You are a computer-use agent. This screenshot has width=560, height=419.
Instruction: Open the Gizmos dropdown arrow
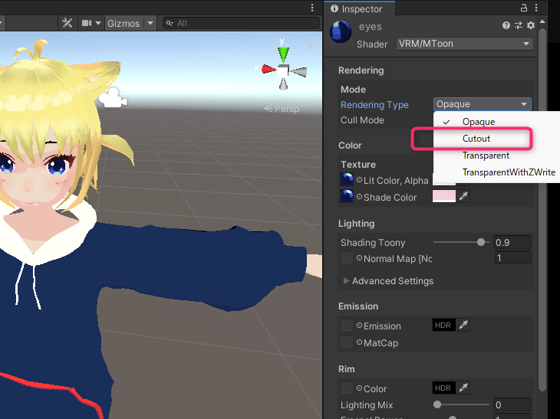(150, 24)
